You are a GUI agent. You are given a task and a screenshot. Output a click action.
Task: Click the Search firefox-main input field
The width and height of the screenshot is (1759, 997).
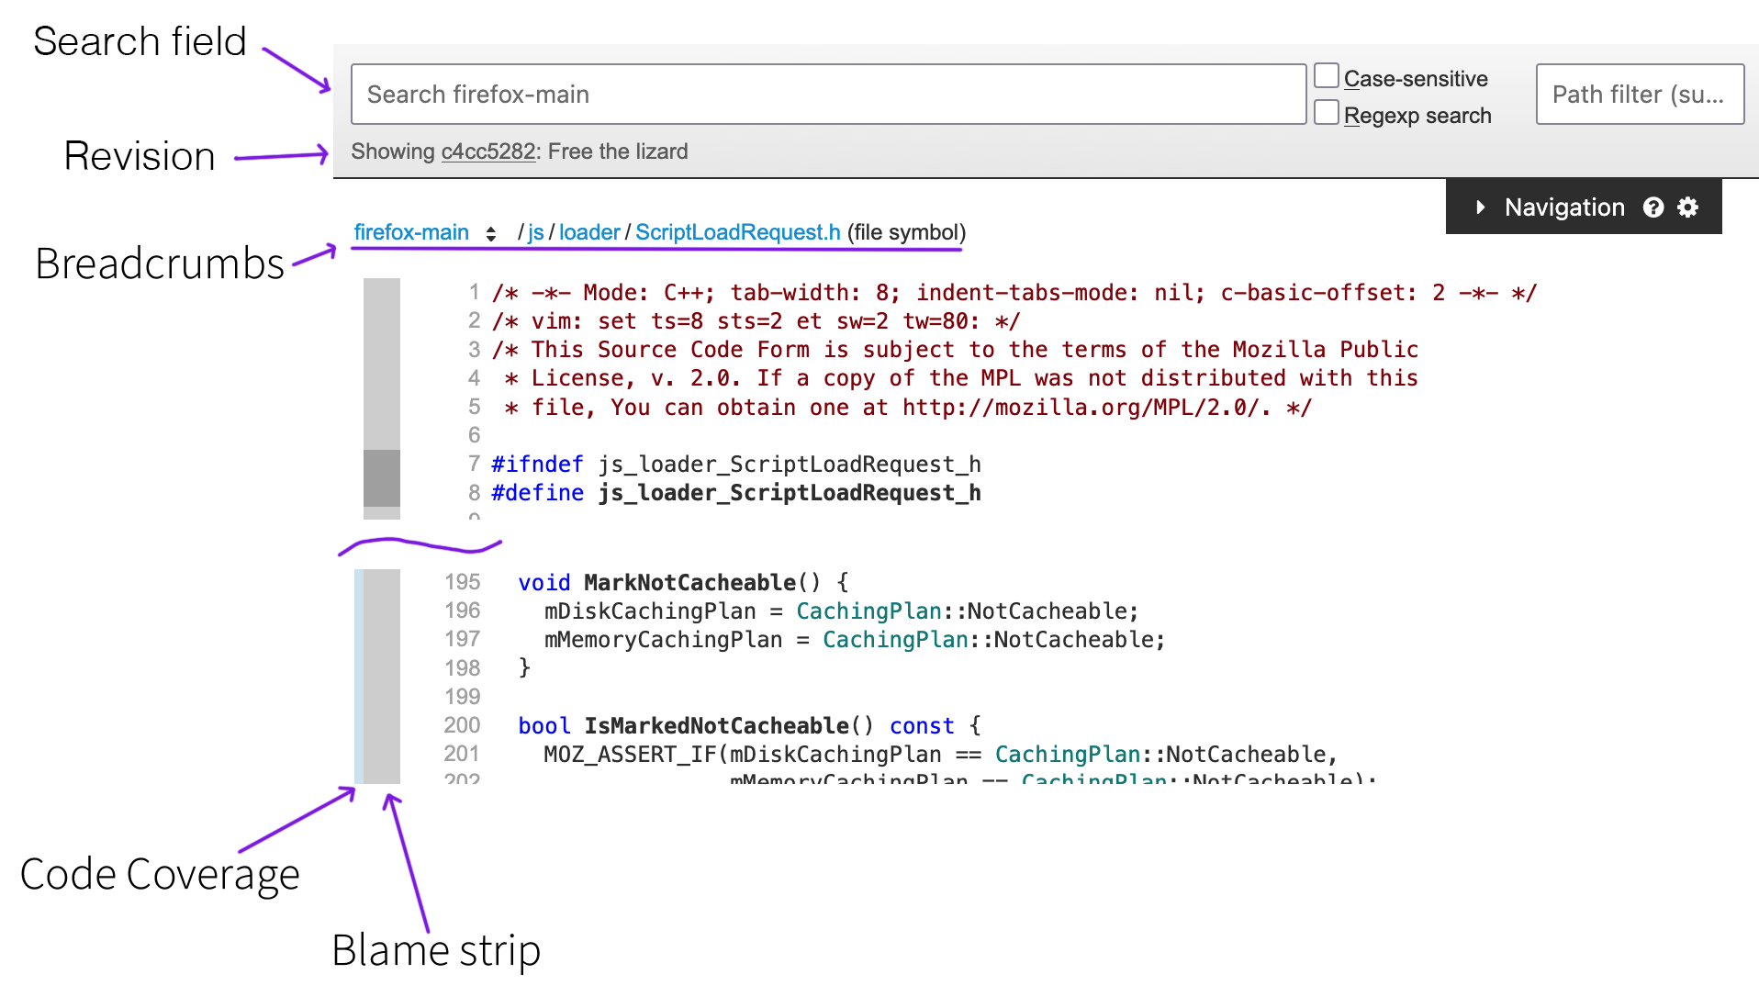tap(827, 95)
